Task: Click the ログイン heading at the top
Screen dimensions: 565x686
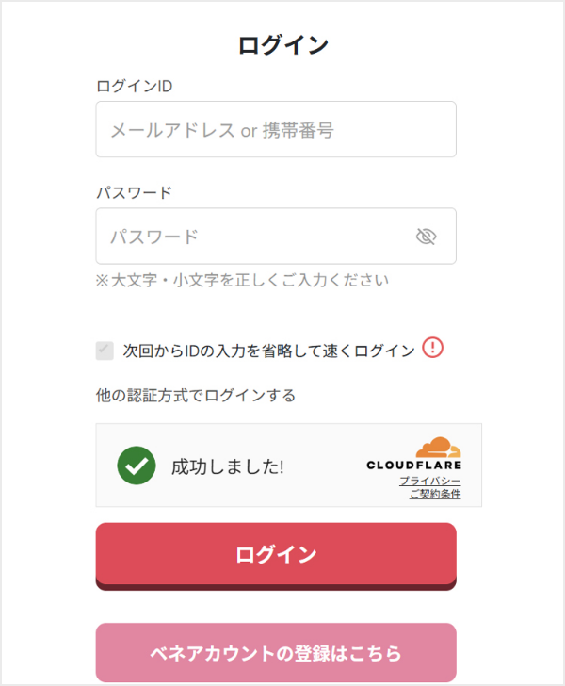Action: [282, 44]
